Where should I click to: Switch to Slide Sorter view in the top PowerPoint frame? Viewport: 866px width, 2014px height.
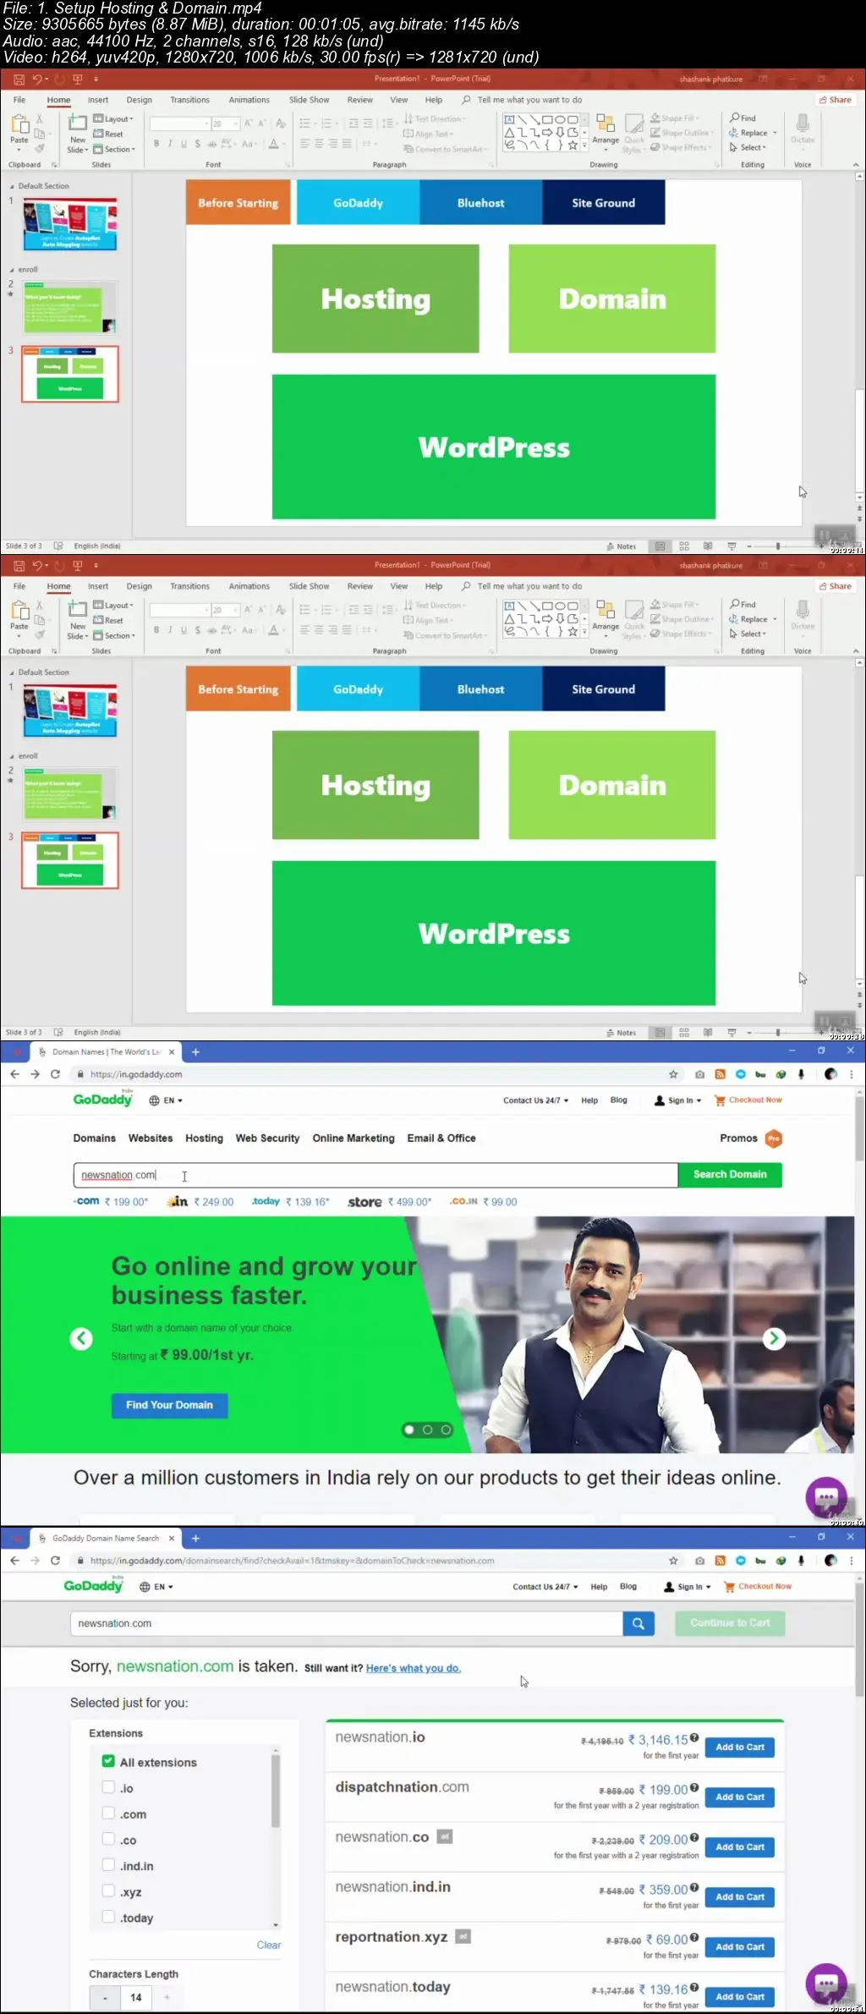point(684,546)
